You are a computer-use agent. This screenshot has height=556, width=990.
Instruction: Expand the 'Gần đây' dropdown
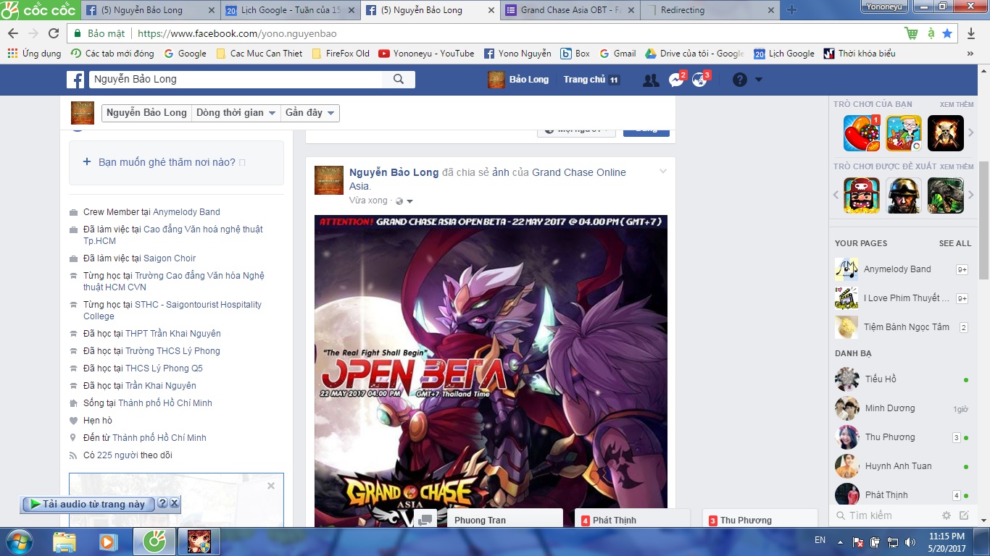pos(310,113)
